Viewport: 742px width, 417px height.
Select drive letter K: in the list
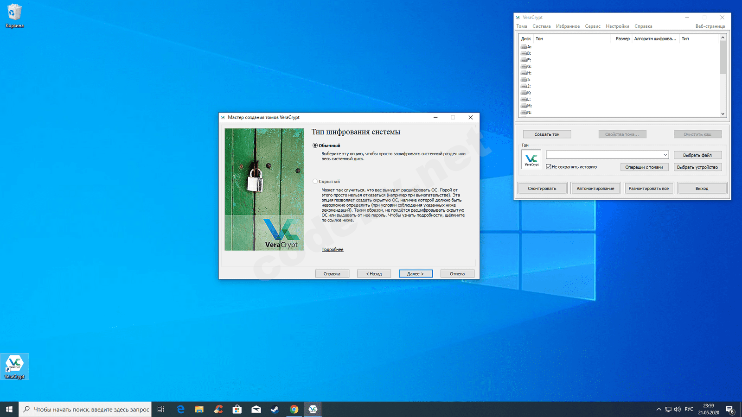tap(529, 93)
